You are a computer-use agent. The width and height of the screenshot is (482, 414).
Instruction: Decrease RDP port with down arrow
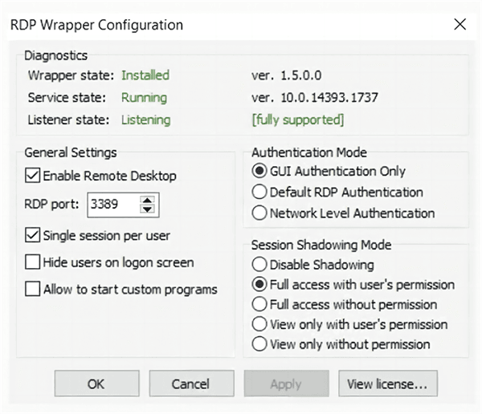click(x=146, y=209)
